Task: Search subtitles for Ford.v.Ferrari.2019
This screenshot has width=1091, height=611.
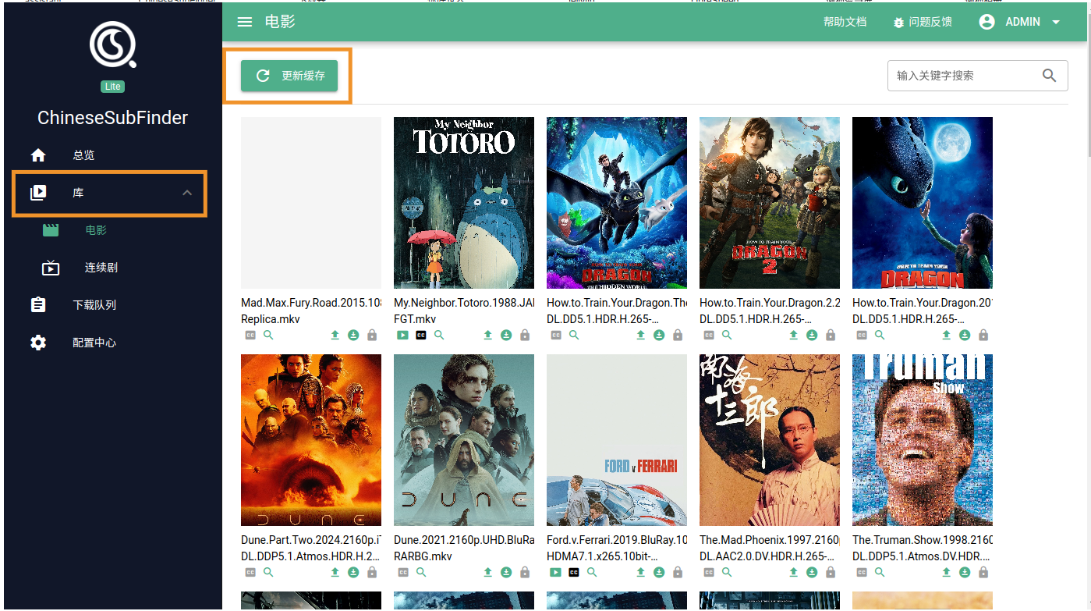Action: pyautogui.click(x=592, y=572)
